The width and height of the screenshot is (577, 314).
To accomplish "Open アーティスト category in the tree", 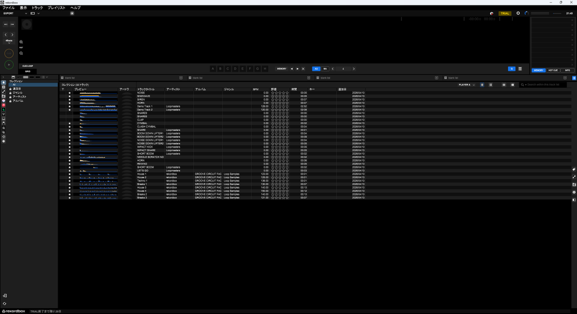I will click(20, 97).
